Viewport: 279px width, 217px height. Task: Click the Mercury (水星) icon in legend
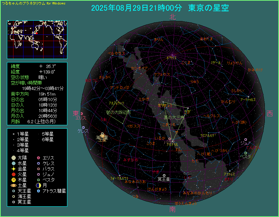tap(13, 164)
